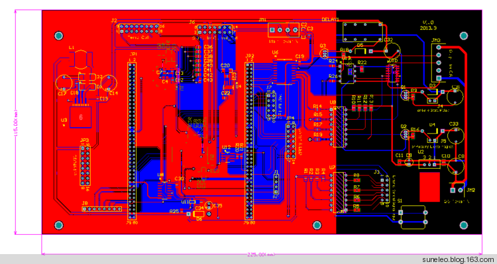
Task: Select resistor label R26
Action: (x=333, y=76)
